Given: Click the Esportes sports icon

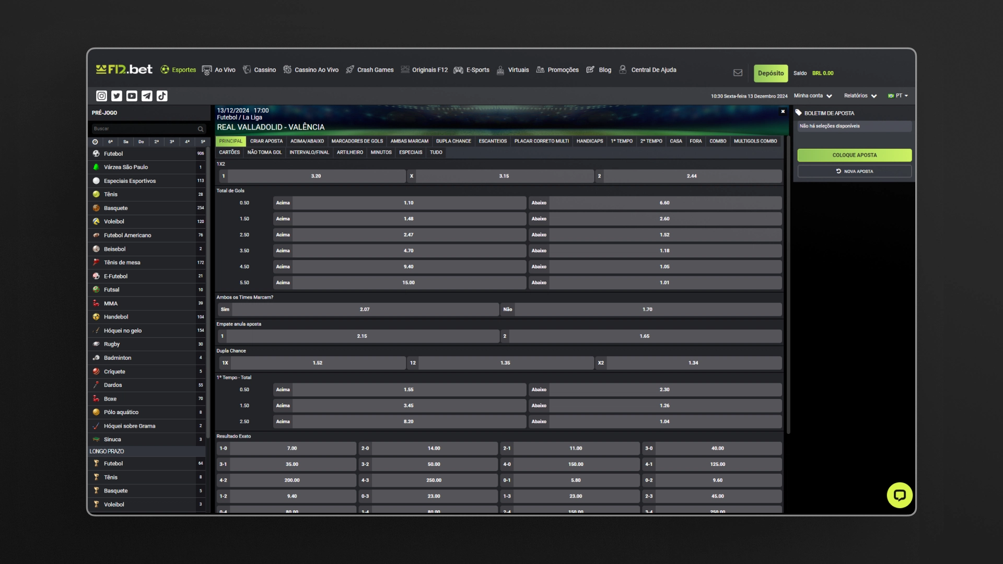Looking at the screenshot, I should coord(164,69).
